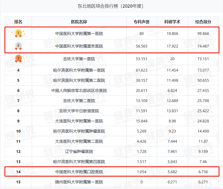Click the research score 11.498
Image resolution: width=223 pixels, height=189 pixels.
[x=172, y=80]
